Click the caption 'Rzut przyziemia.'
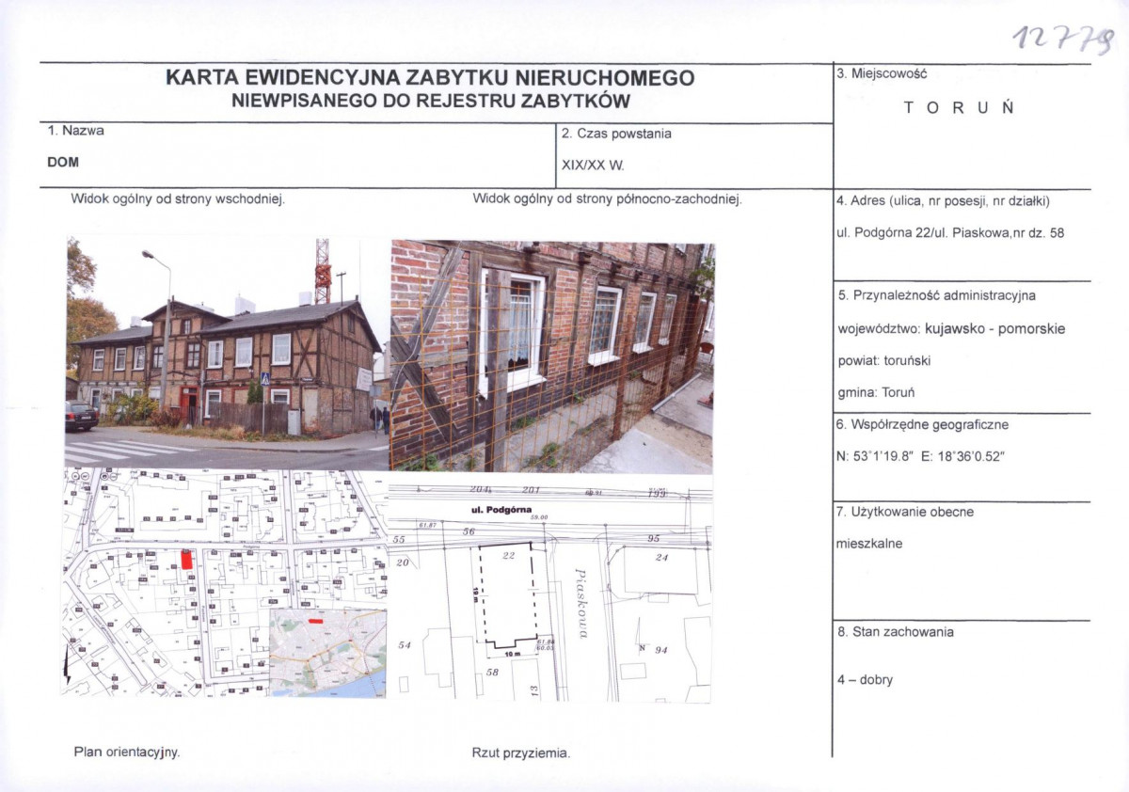This screenshot has width=1129, height=792. click(521, 753)
